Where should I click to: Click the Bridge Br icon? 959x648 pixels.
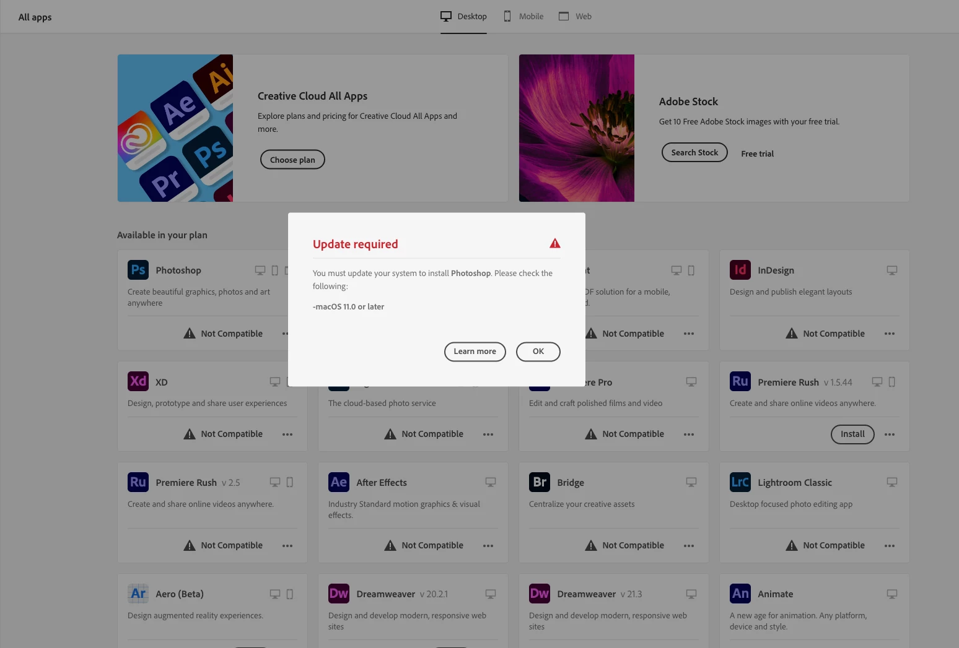[540, 482]
